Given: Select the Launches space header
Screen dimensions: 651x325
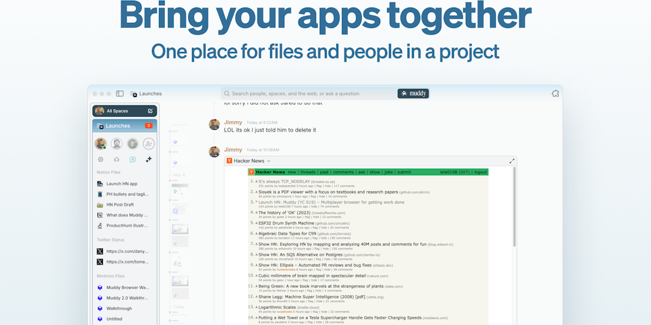Looking at the screenshot, I should (118, 126).
